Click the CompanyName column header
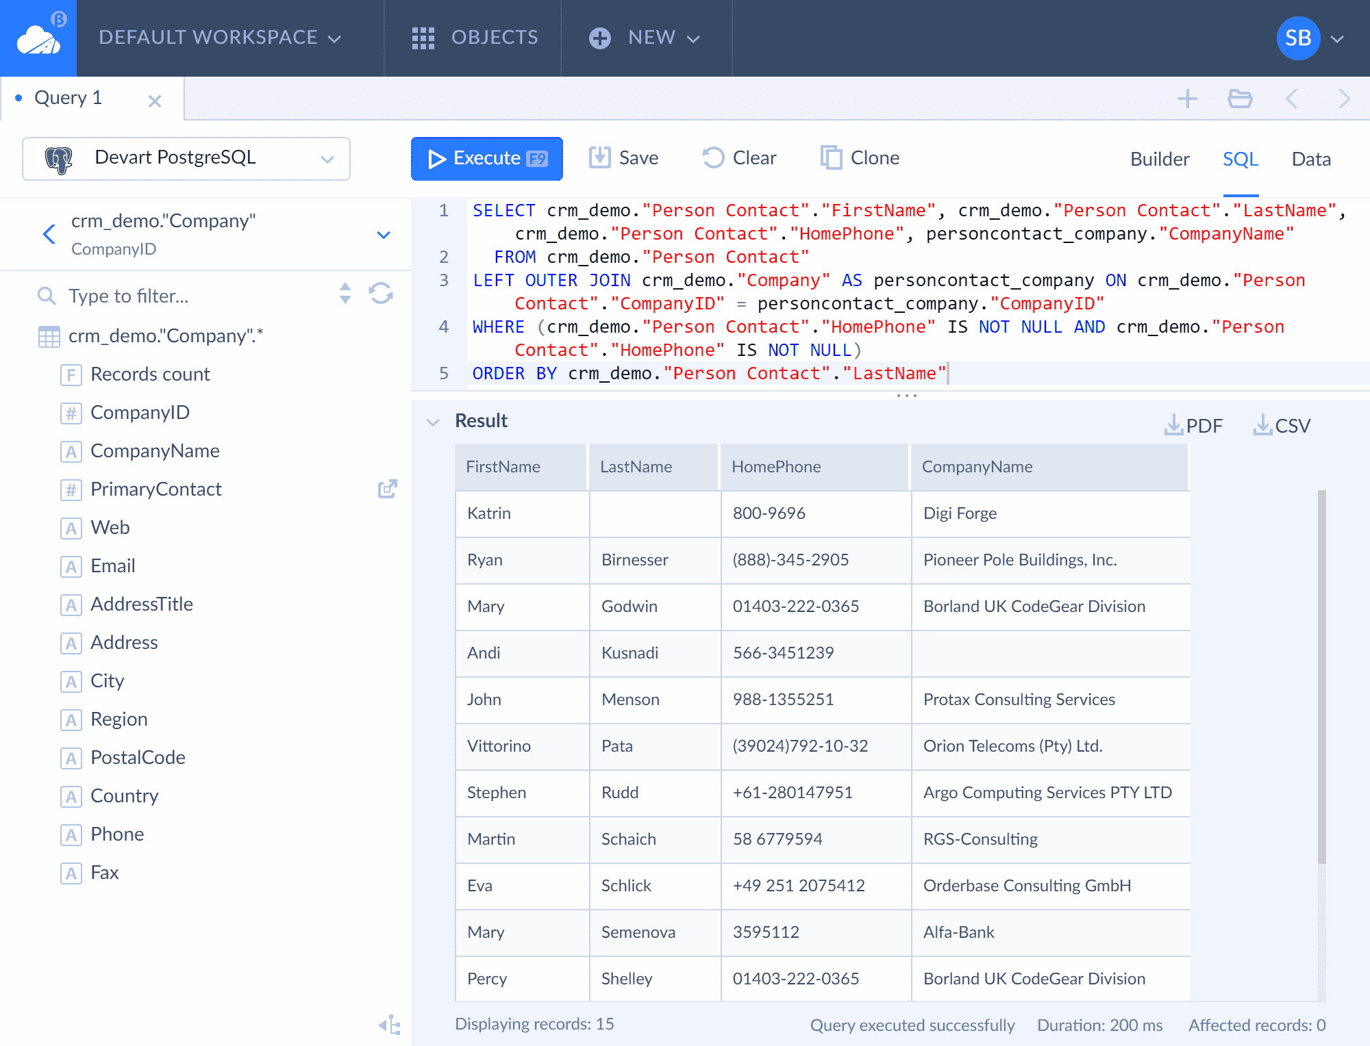This screenshot has height=1046, width=1370. (1049, 467)
